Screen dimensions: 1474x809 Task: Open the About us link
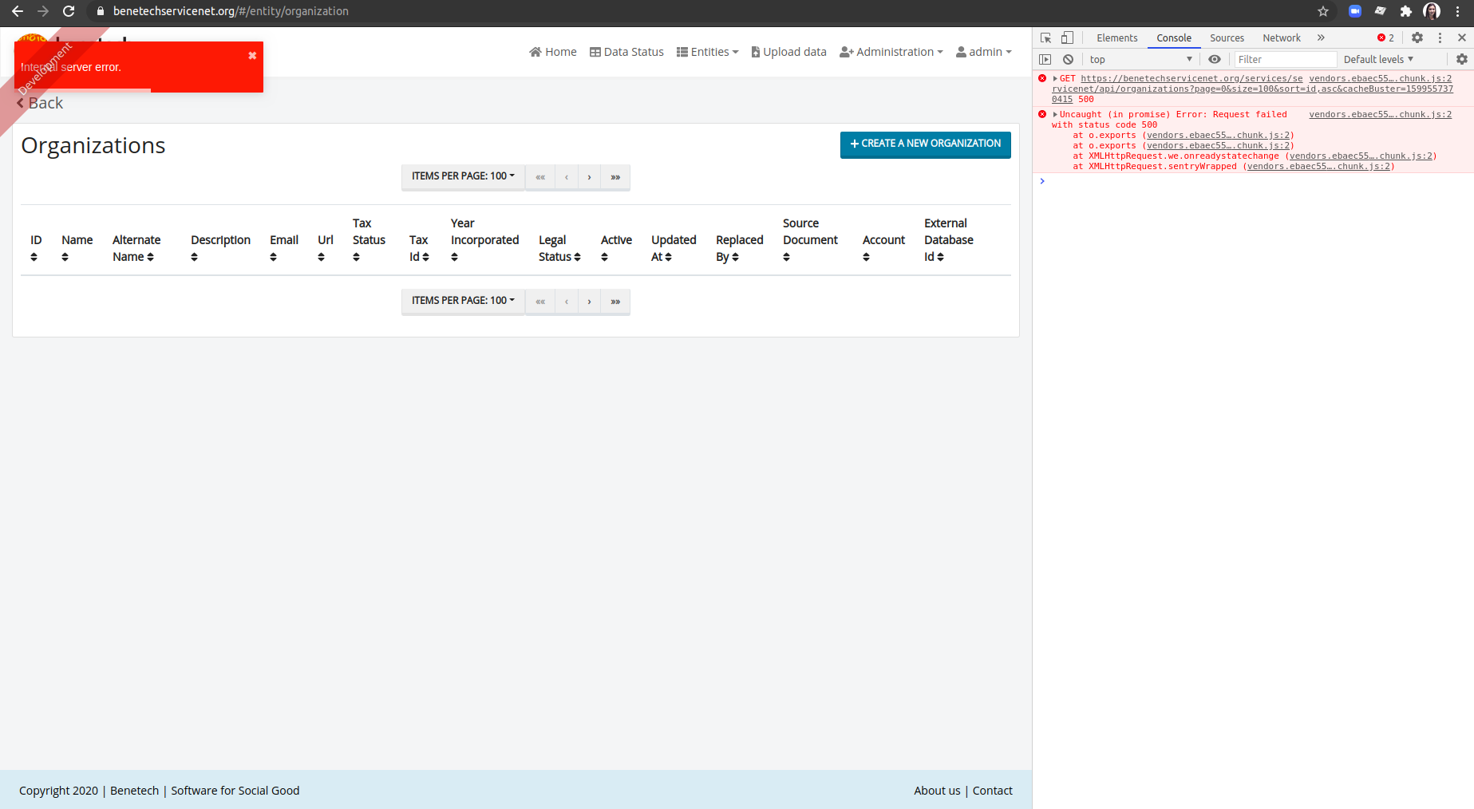[x=936, y=790]
